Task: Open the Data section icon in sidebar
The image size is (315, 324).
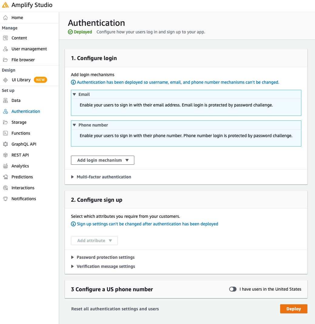Action: point(5,100)
